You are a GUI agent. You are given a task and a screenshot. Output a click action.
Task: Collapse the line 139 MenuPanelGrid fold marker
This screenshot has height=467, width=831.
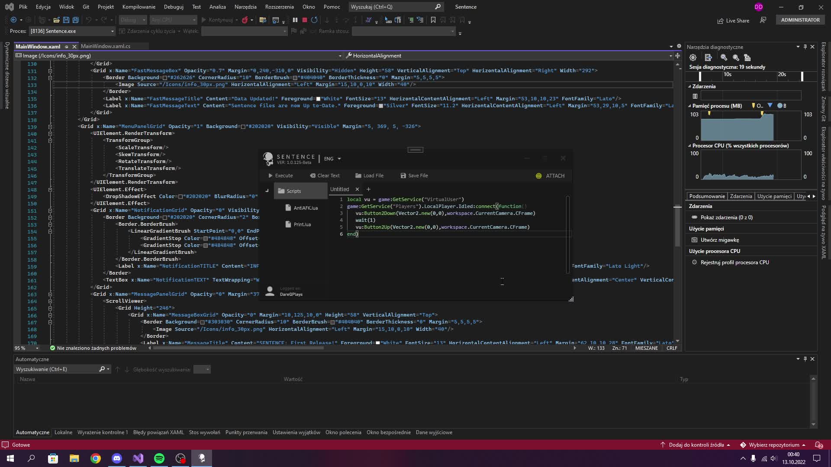click(50, 127)
